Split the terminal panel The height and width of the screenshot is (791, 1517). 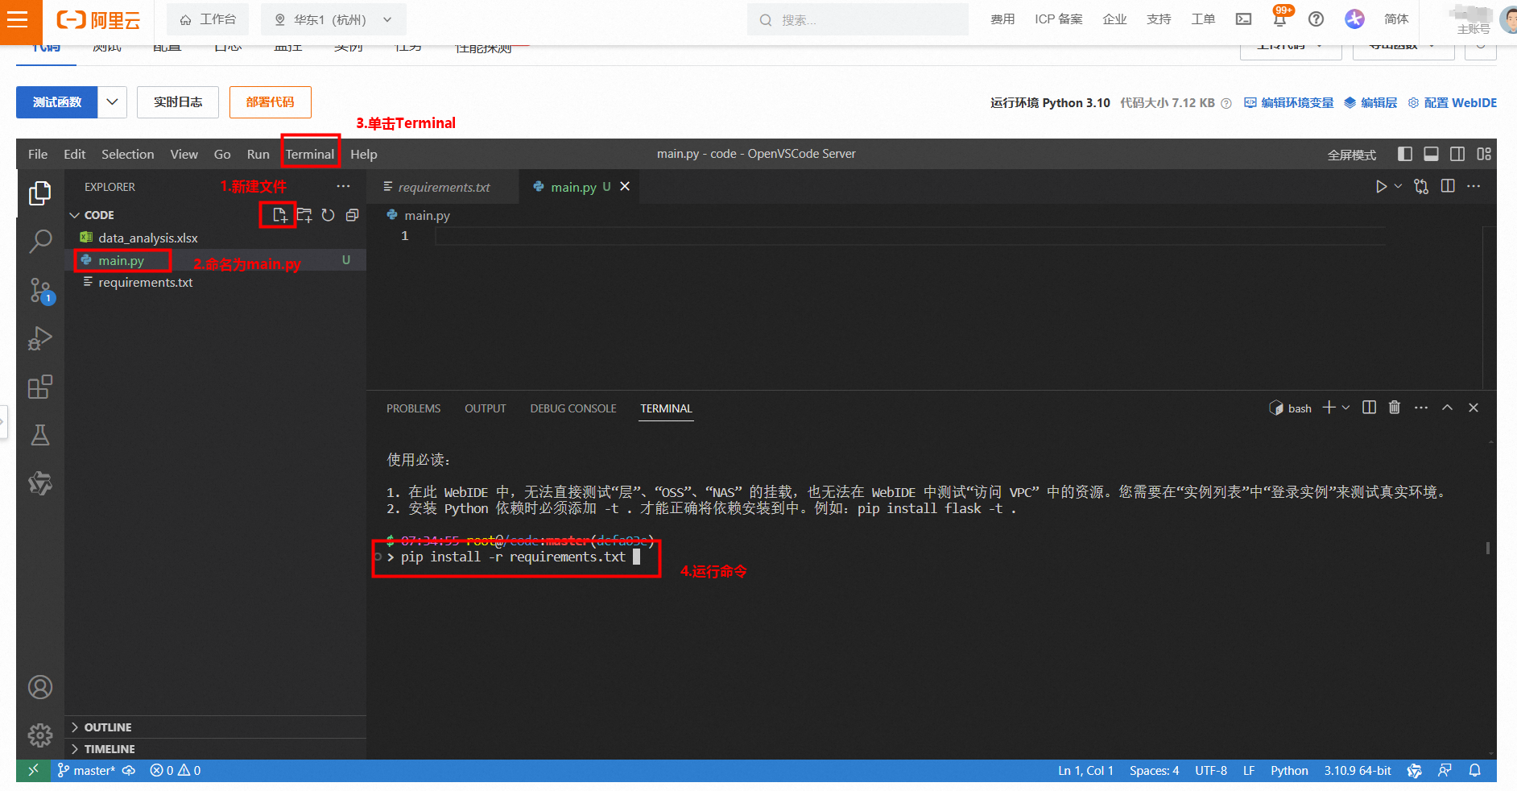pyautogui.click(x=1369, y=408)
